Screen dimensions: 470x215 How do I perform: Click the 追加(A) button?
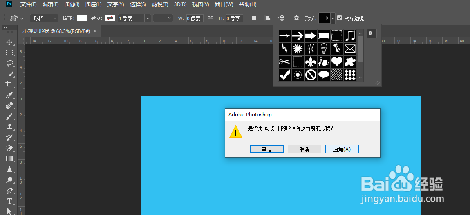[x=342, y=149]
